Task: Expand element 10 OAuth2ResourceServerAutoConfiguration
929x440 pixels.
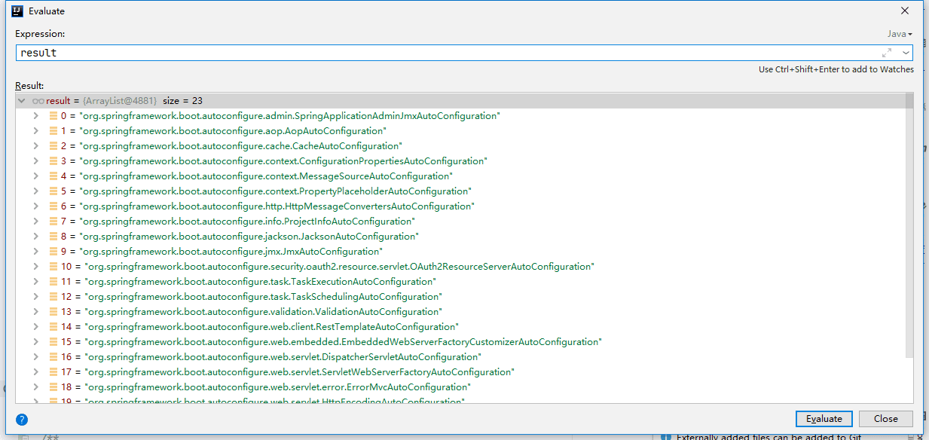Action: click(35, 267)
